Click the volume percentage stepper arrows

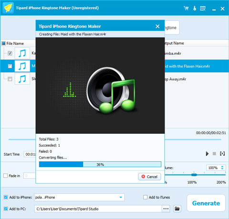coord(222,168)
